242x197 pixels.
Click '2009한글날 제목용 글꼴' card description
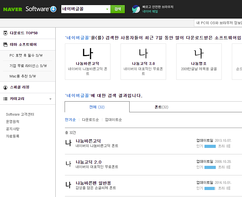click(199, 69)
